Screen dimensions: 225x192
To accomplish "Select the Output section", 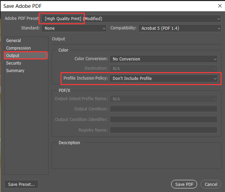I will coord(26,55).
